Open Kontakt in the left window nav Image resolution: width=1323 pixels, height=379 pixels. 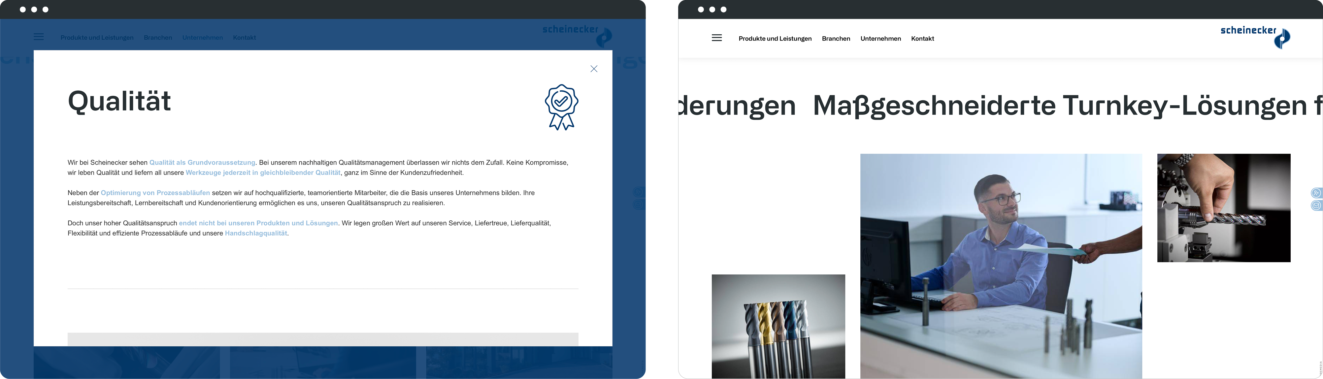(x=245, y=38)
